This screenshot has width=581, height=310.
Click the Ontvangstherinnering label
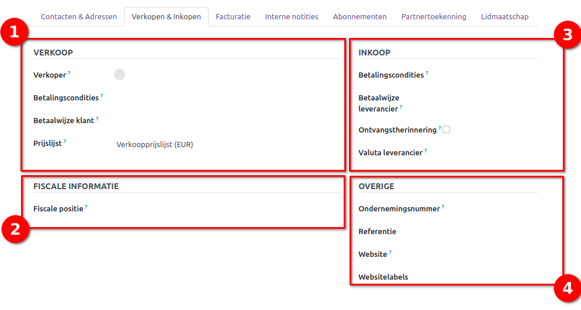(x=397, y=130)
